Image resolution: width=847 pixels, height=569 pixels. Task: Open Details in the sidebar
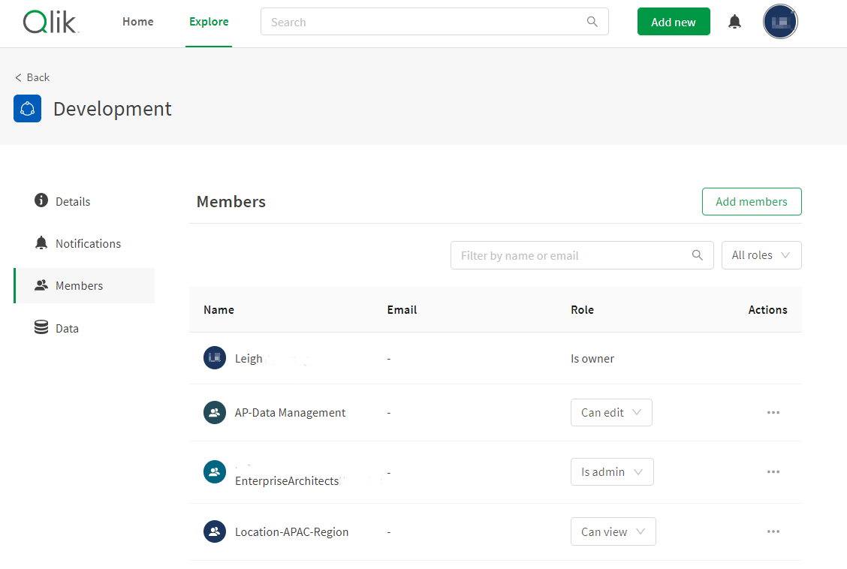click(73, 201)
